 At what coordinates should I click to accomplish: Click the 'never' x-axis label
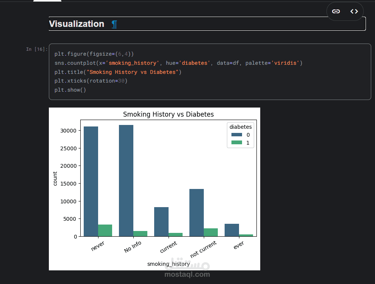[98, 246]
